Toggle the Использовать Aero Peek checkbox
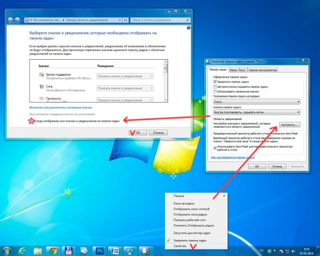This screenshot has width=320, height=256. [x=215, y=148]
